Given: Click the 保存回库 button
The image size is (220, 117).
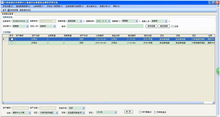Looking at the screenshot, I should click(151, 26).
